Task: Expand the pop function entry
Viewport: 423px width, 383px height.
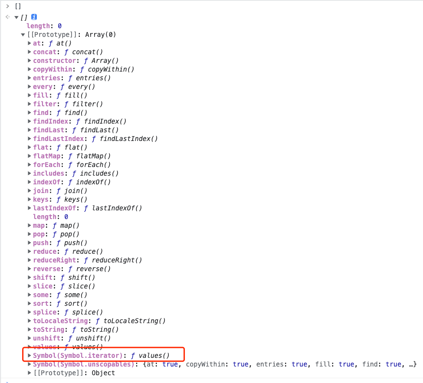Action: click(30, 234)
